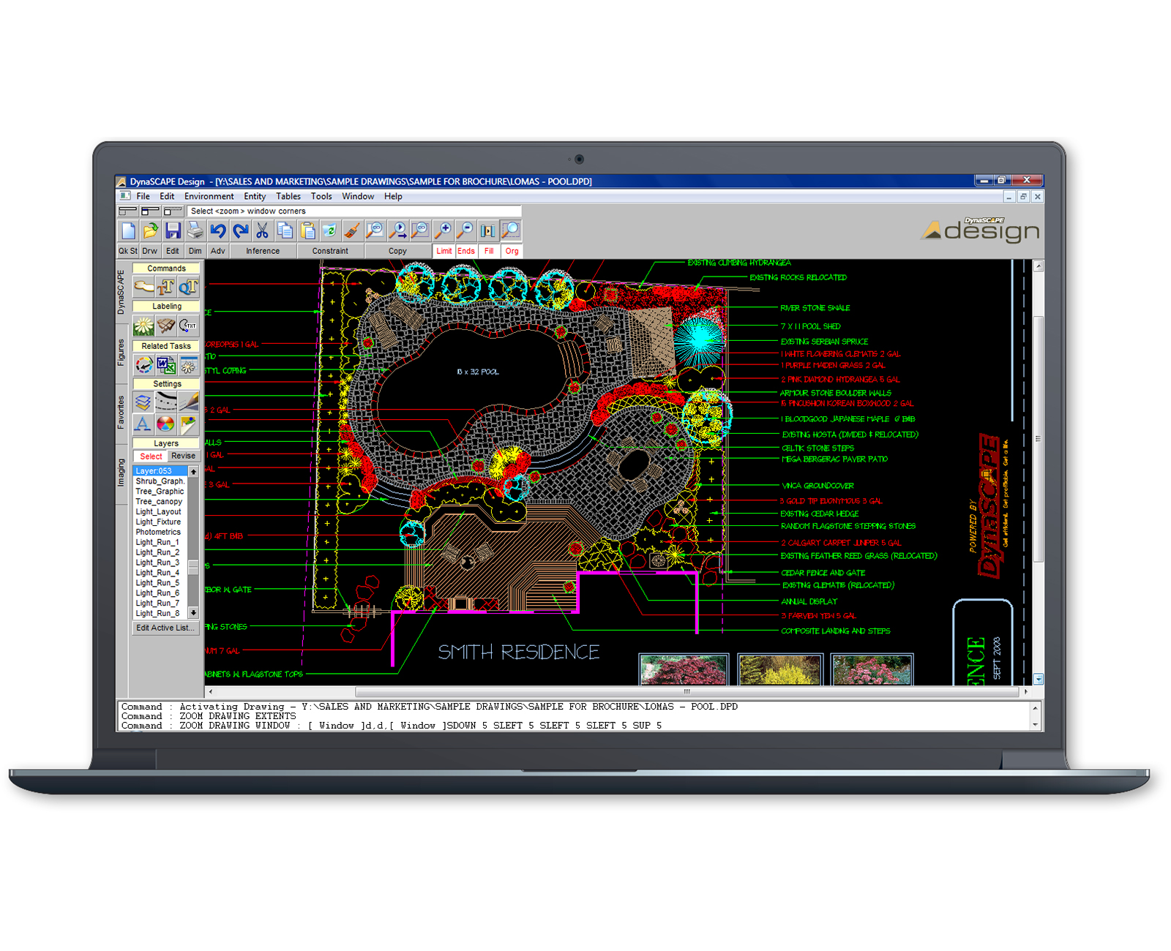The height and width of the screenshot is (951, 1171).
Task: Click the Zoom In magnifier icon
Action: (x=443, y=231)
